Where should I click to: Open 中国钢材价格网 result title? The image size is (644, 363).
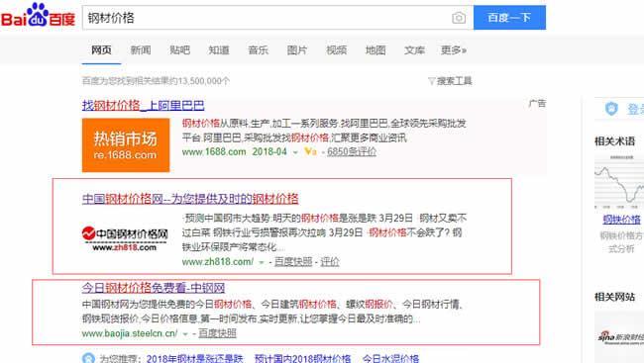tap(190, 199)
